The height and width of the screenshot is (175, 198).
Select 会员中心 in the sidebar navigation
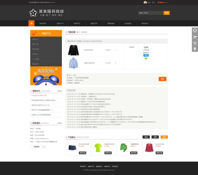click(x=46, y=39)
